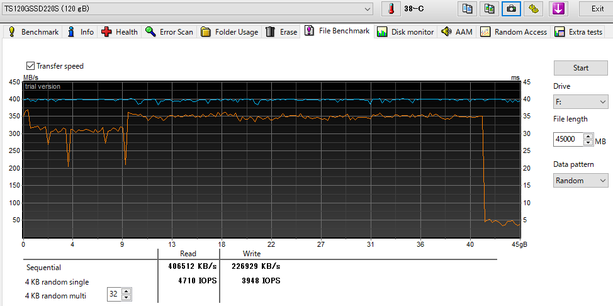
Task: Decrease 4 KB random multi queue depth
Action: coord(126,297)
